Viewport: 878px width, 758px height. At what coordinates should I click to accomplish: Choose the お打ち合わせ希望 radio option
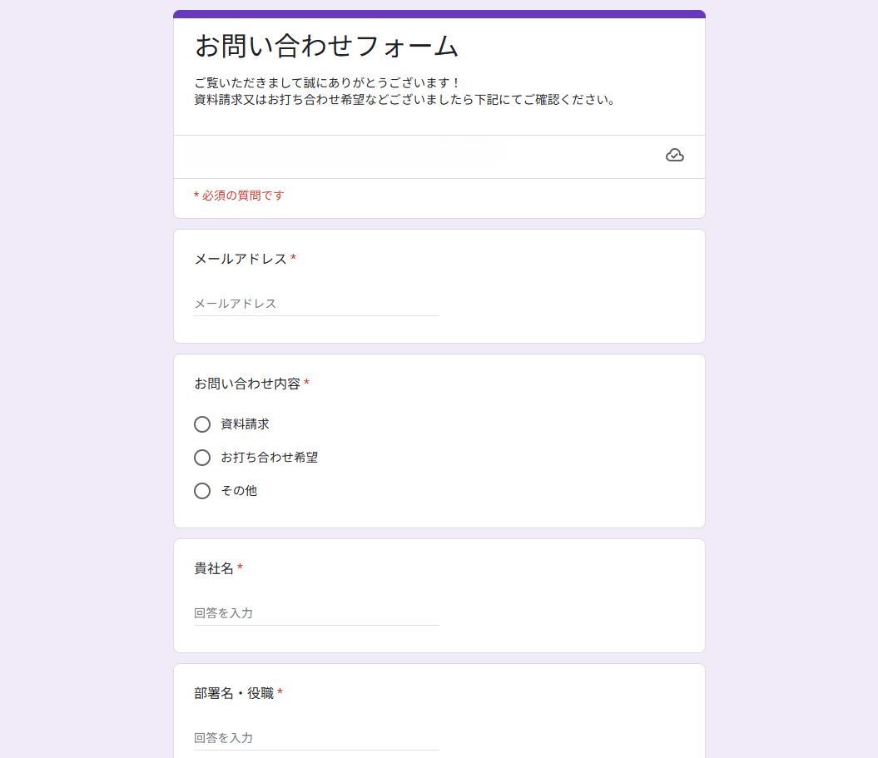(x=202, y=458)
